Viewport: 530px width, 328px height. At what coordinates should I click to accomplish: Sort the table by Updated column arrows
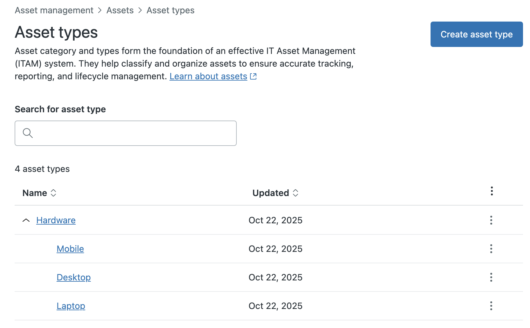[296, 193]
